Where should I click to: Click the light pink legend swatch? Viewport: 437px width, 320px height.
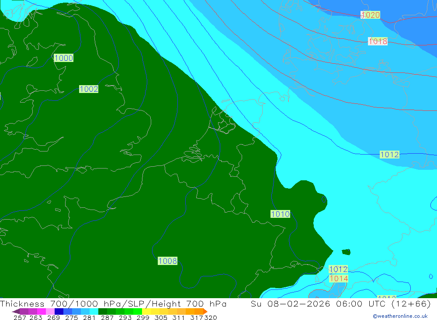[50, 311]
